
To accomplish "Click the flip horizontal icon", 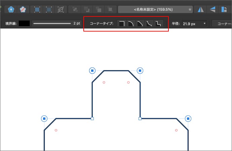I will pos(201,9).
